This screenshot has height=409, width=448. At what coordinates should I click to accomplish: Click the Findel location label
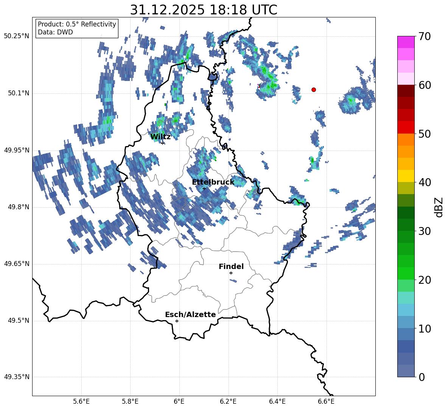(231, 266)
